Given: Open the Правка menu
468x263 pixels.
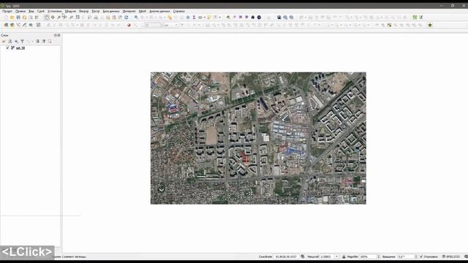Looking at the screenshot, I should click(x=20, y=12).
